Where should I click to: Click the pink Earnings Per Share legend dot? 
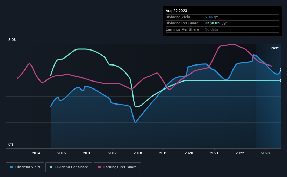coord(99,167)
